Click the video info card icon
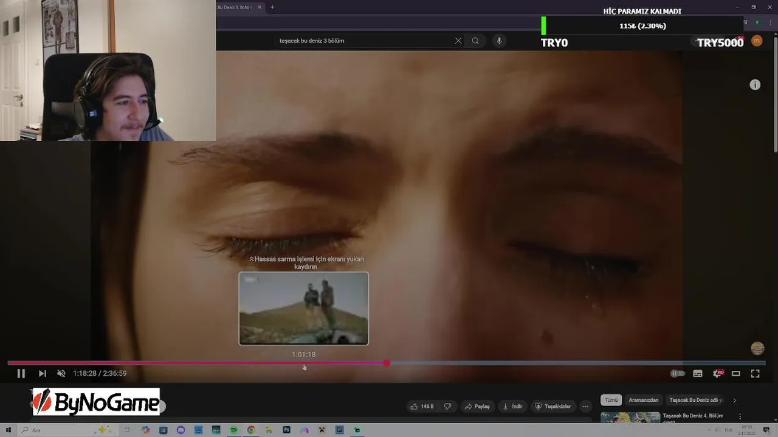The width and height of the screenshot is (778, 437). tap(755, 85)
